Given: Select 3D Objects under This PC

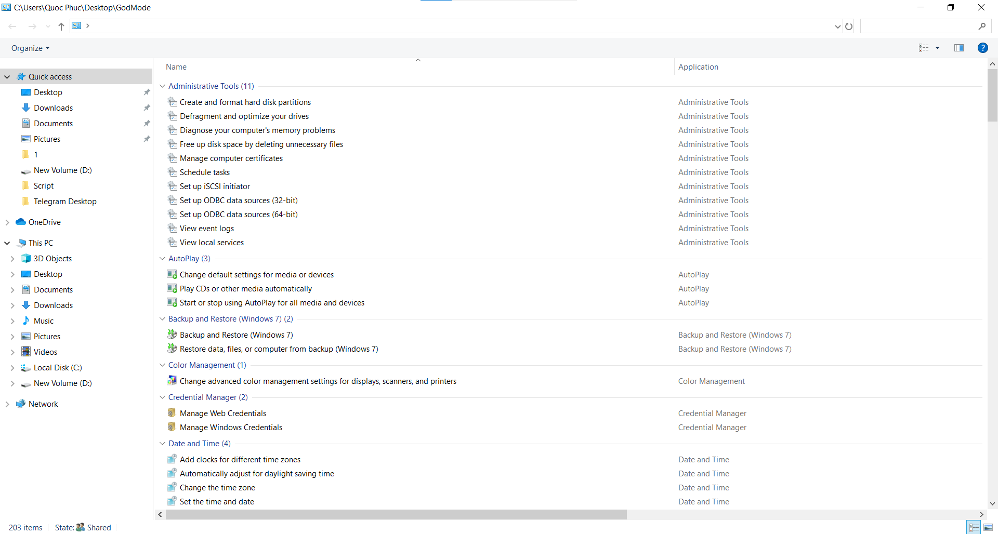Looking at the screenshot, I should [52, 259].
